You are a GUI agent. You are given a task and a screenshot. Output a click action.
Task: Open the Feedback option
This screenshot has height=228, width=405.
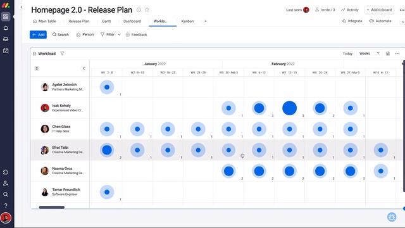(136, 35)
